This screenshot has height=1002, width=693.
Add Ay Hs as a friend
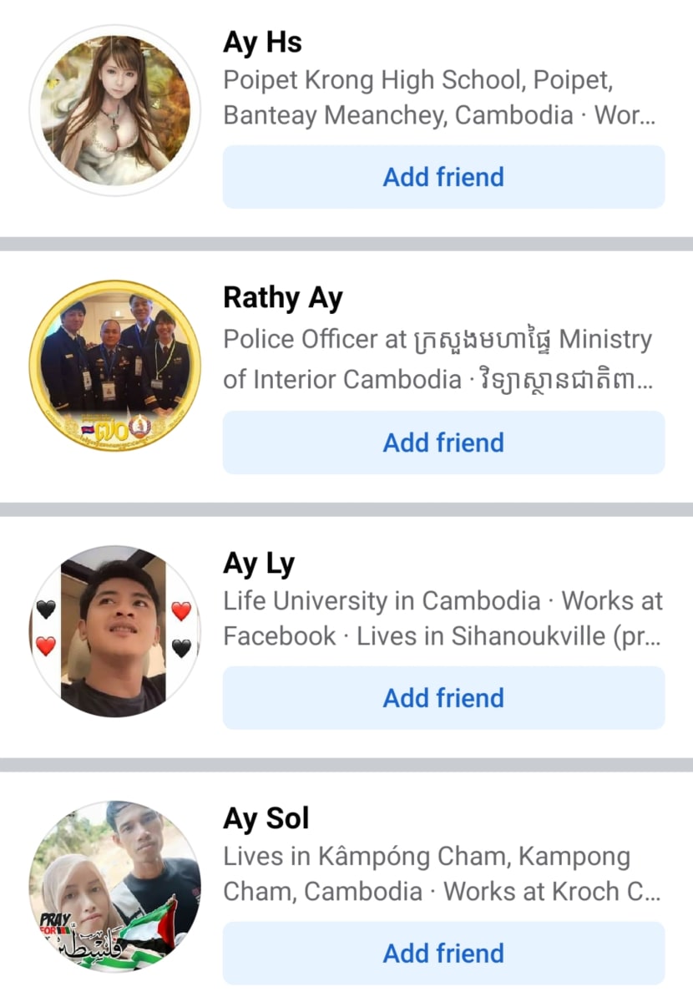(443, 177)
